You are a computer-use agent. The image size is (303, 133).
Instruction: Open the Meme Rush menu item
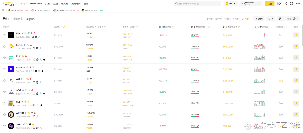pos(36,4)
